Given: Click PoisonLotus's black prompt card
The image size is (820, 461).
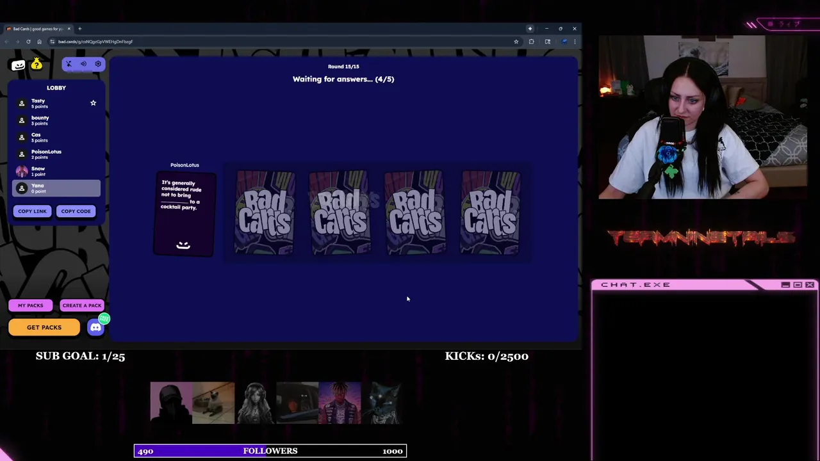Looking at the screenshot, I should [184, 214].
